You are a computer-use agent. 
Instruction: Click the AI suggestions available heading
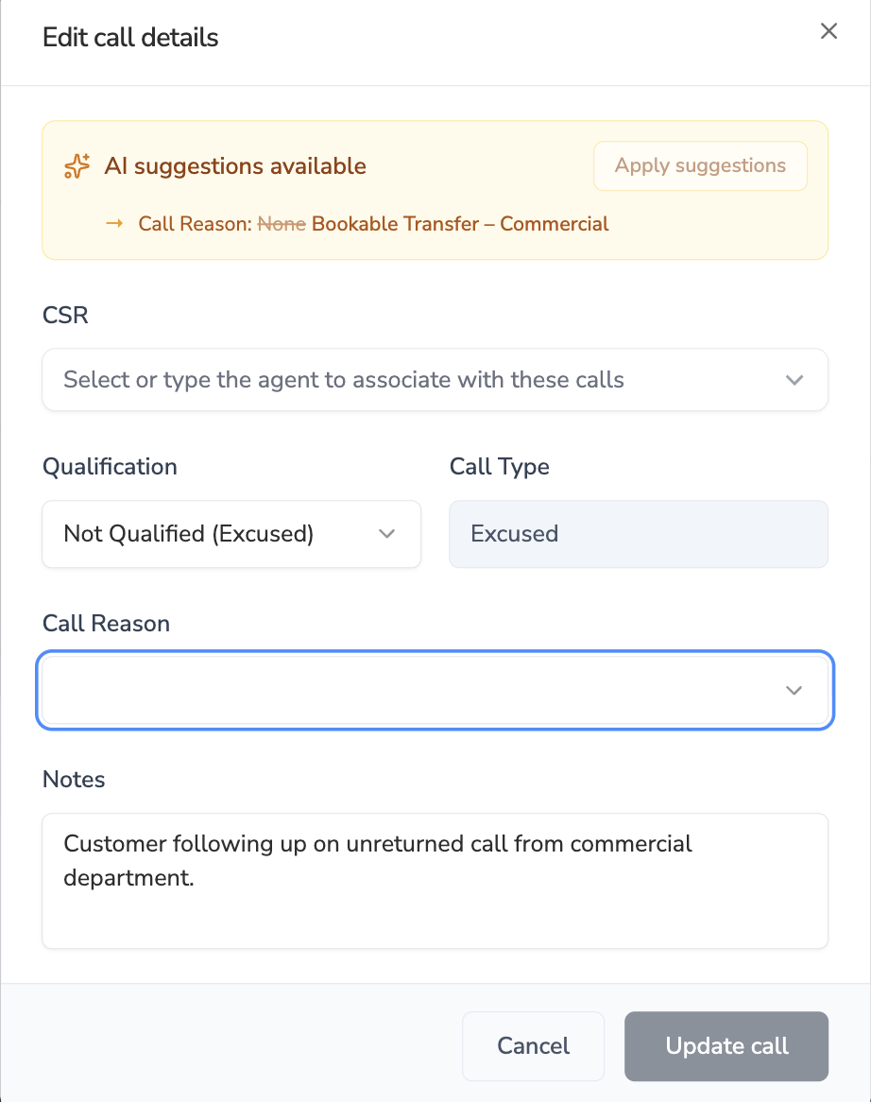click(235, 166)
